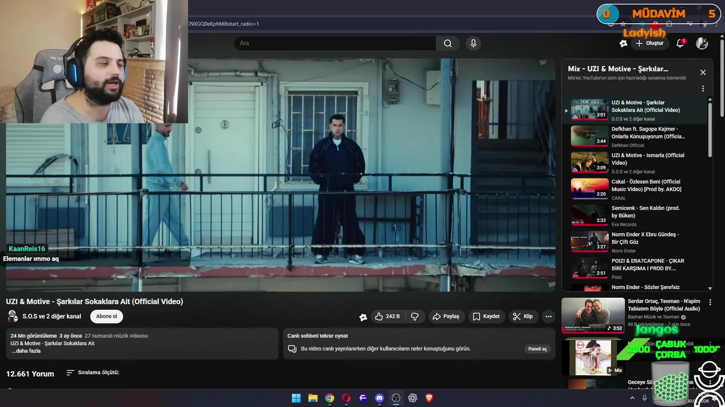Click the system tray microphone icon
The image size is (725, 407).
click(645, 398)
